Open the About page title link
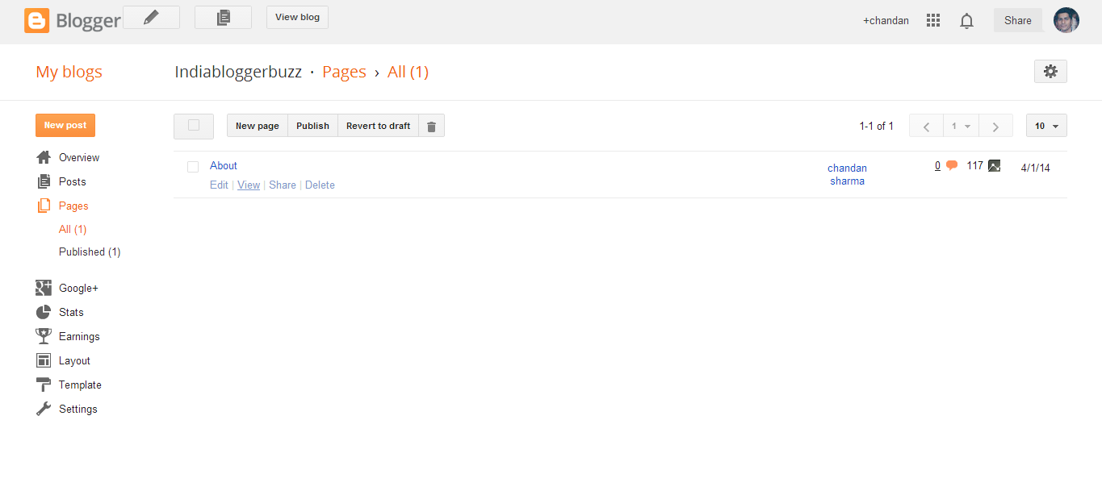Viewport: 1102px width, 499px height. [x=224, y=166]
